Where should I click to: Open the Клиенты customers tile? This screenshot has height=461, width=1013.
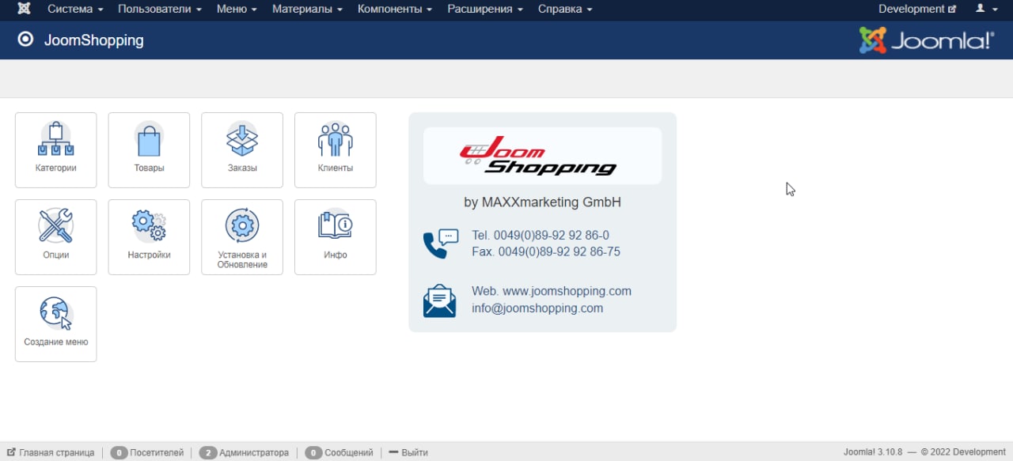(x=336, y=150)
